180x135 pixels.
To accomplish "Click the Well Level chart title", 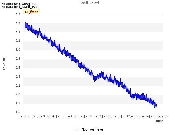I will (x=90, y=3).
